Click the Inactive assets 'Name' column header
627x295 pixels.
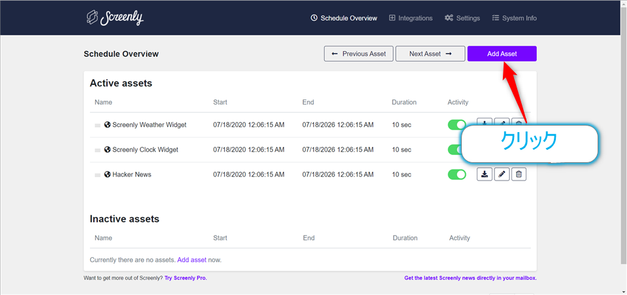click(x=103, y=237)
